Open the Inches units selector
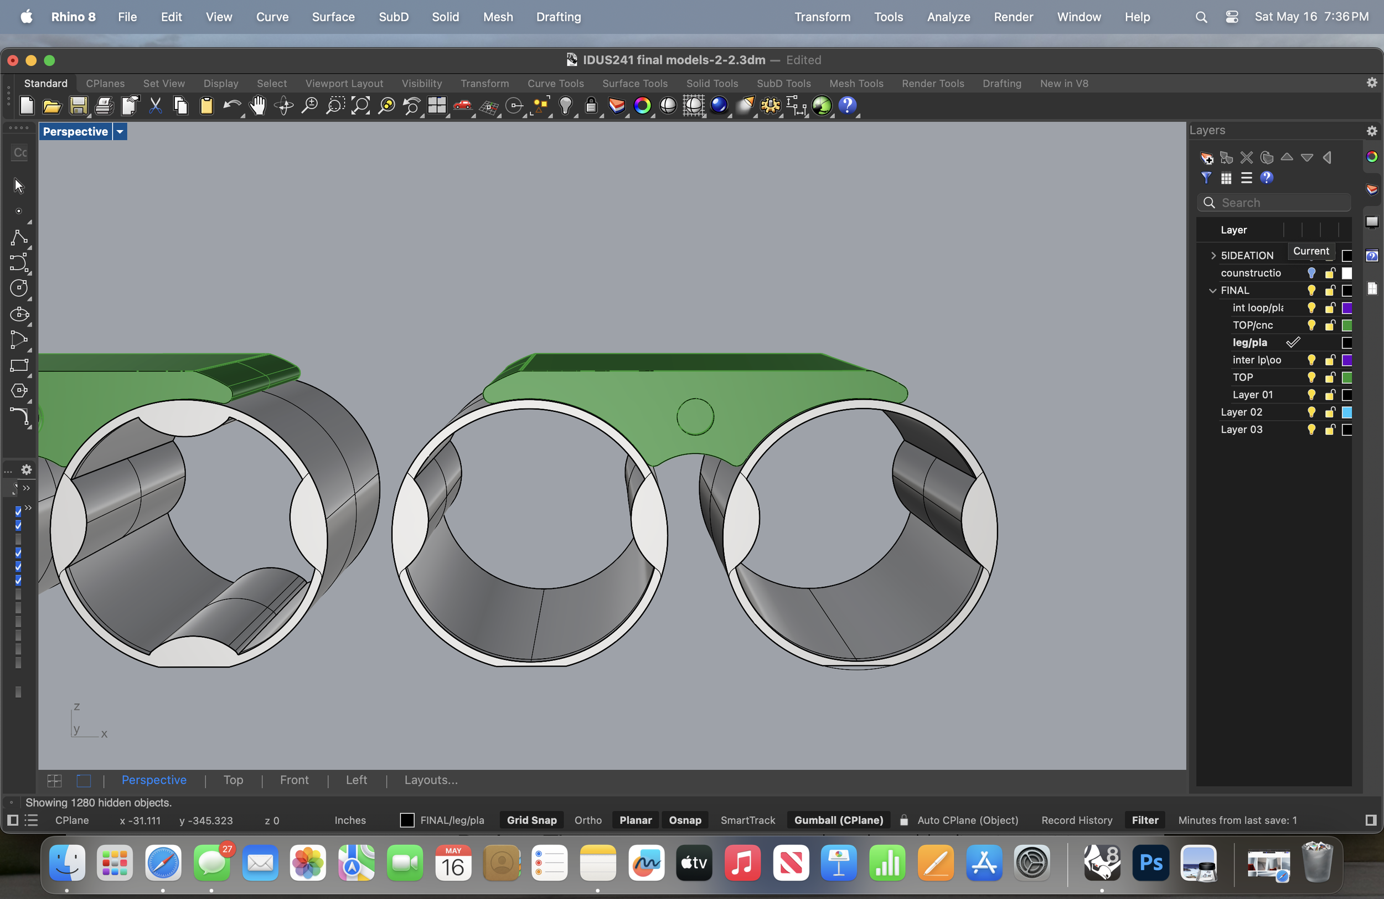1384x899 pixels. pyautogui.click(x=350, y=820)
